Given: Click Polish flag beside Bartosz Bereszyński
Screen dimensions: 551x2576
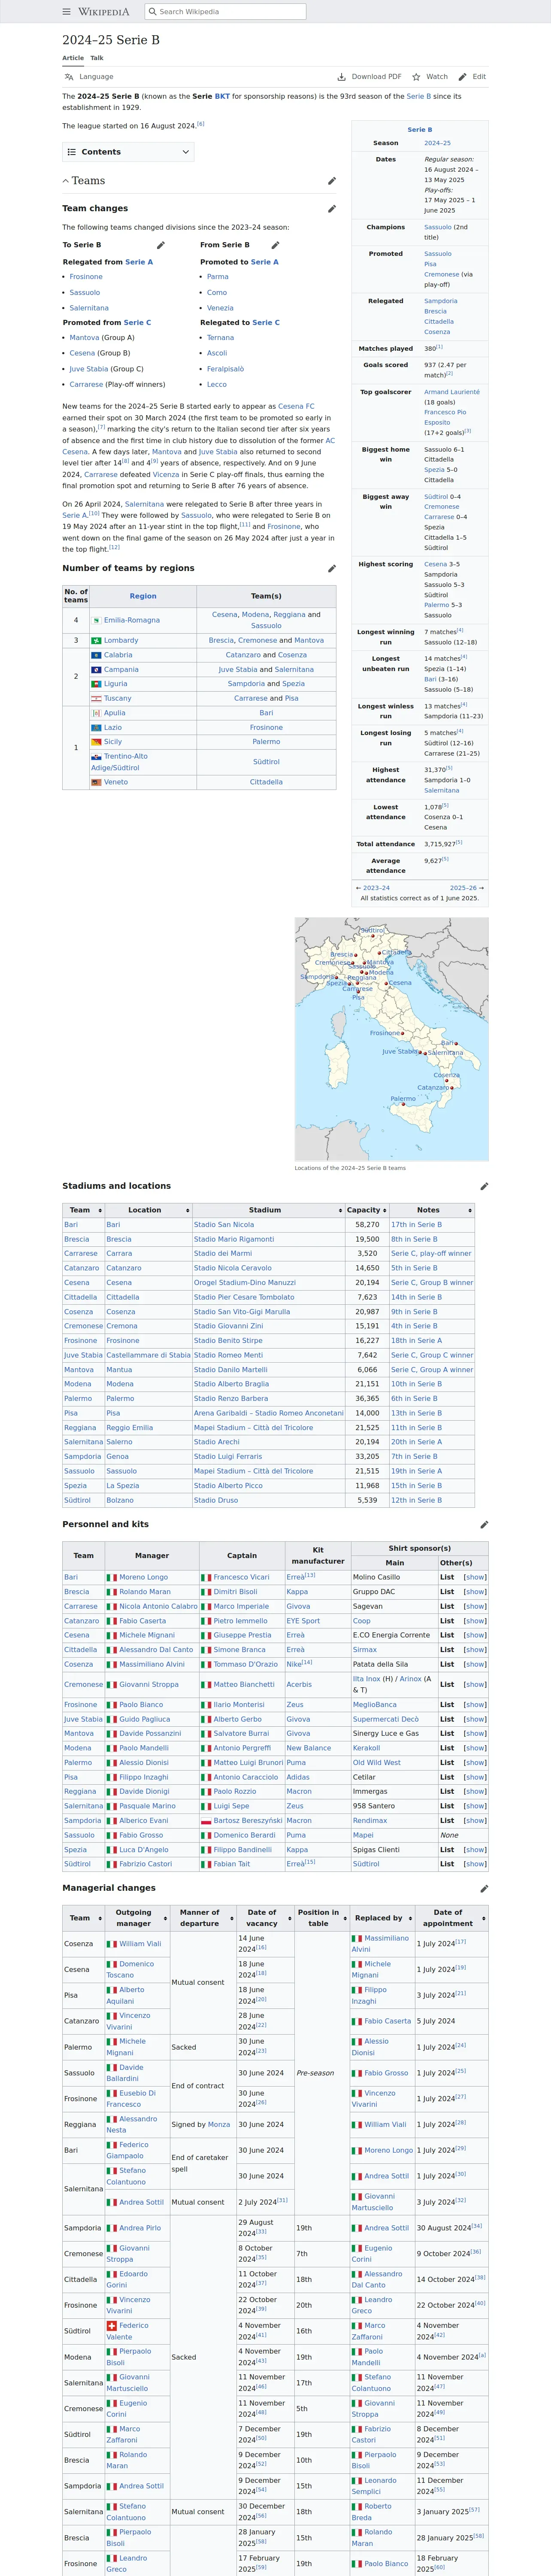Looking at the screenshot, I should click(206, 1821).
